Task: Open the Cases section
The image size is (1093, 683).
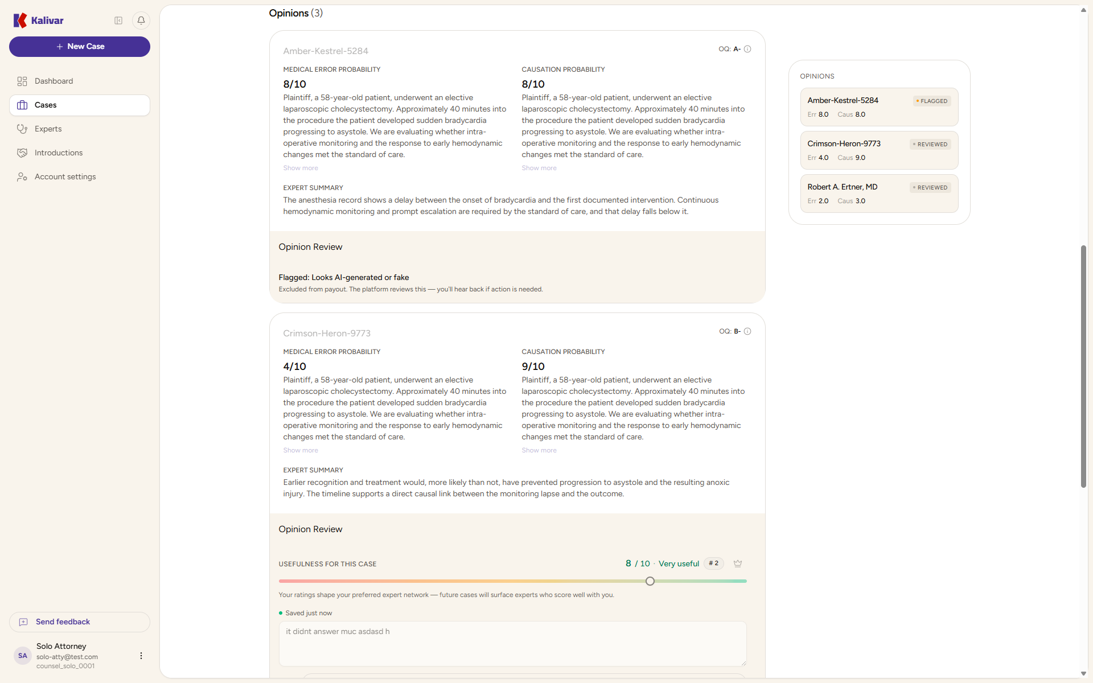Action: click(x=80, y=105)
